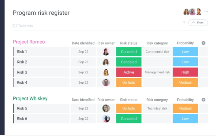
Task: Open the three-dot more options menu
Action: pos(206,12)
